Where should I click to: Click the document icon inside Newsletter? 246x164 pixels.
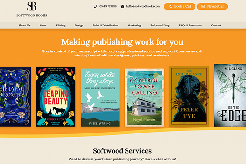tap(203, 6)
